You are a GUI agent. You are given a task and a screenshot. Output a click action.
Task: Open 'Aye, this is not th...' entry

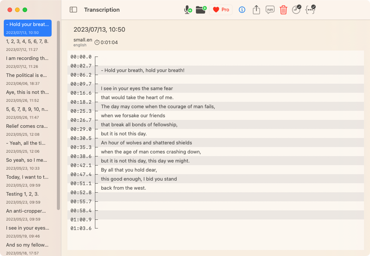point(28,96)
